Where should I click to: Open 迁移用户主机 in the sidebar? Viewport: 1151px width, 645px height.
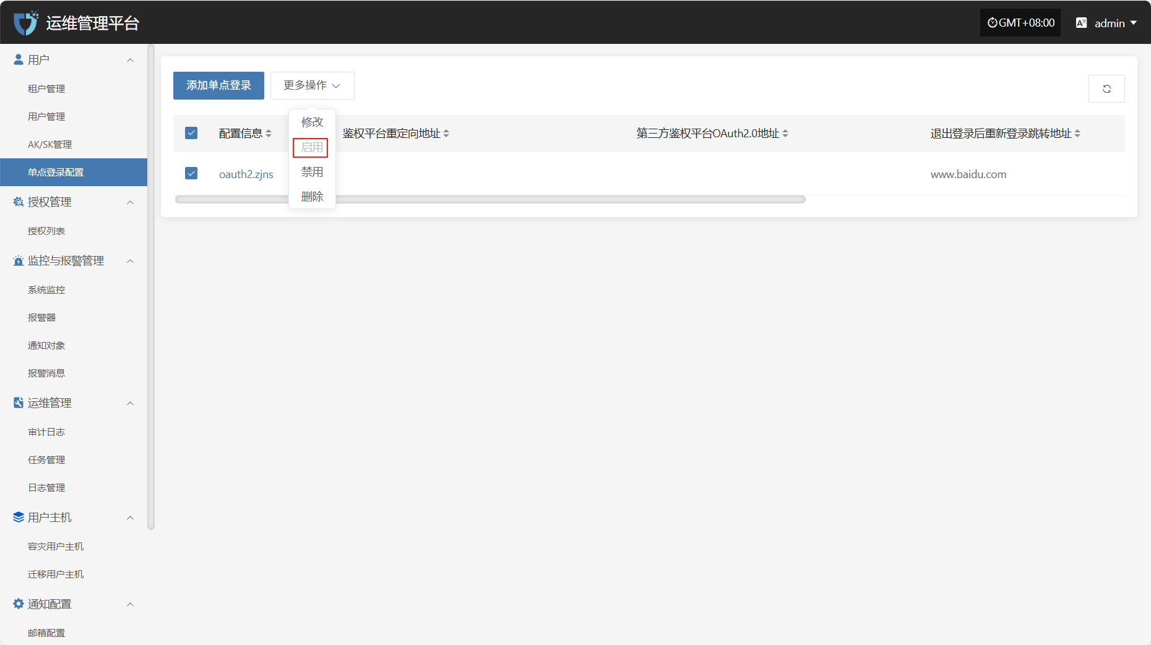56,574
